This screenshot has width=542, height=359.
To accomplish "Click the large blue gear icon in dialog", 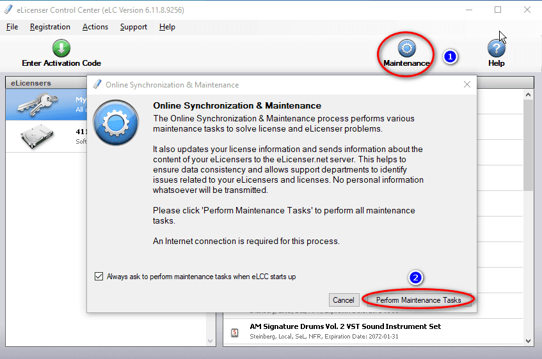I will click(x=116, y=123).
